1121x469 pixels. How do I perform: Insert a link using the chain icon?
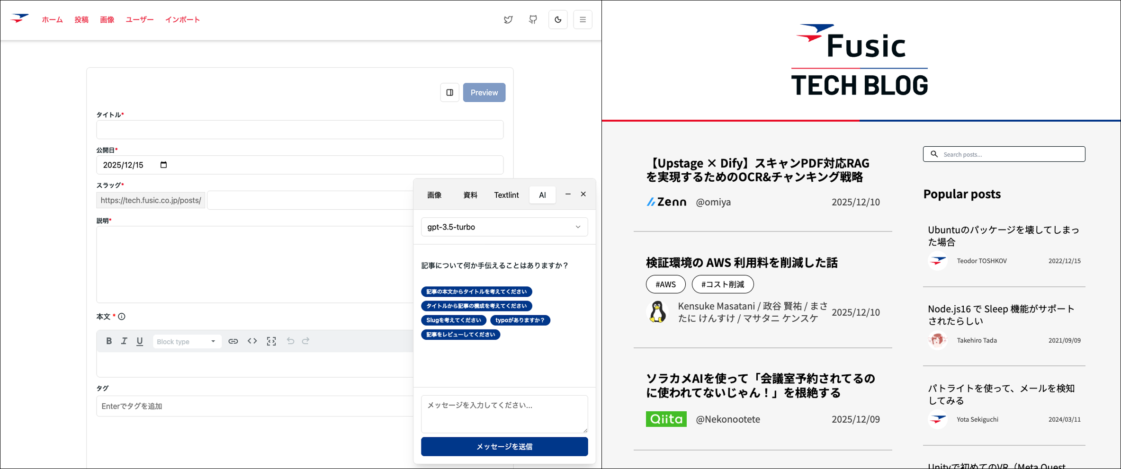tap(233, 341)
